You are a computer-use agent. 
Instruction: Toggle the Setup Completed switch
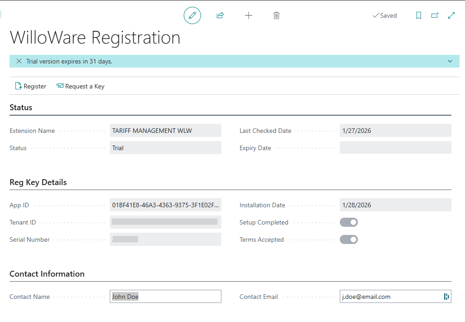click(349, 222)
